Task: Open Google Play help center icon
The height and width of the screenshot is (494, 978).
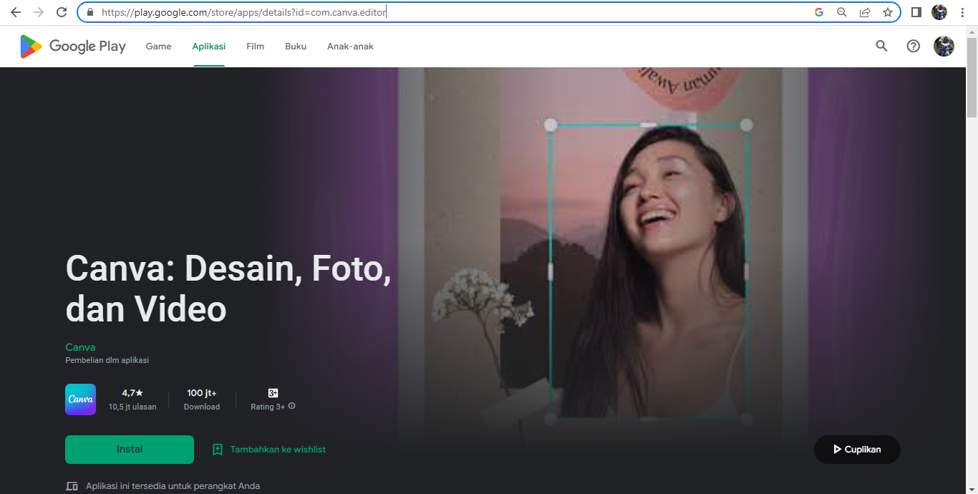Action: point(913,46)
